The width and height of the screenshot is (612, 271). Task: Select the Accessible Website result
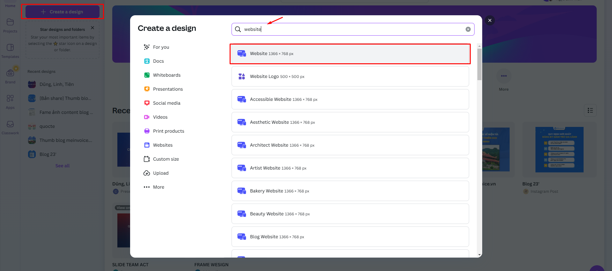click(350, 99)
